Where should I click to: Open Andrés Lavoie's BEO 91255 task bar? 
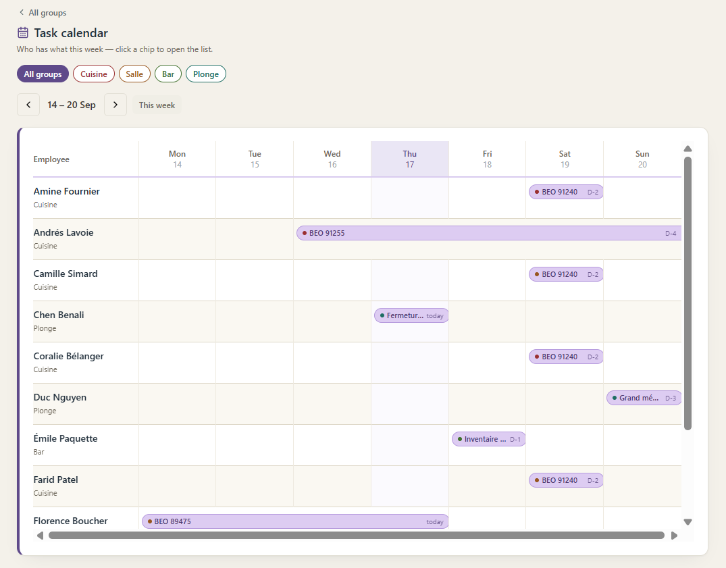489,233
